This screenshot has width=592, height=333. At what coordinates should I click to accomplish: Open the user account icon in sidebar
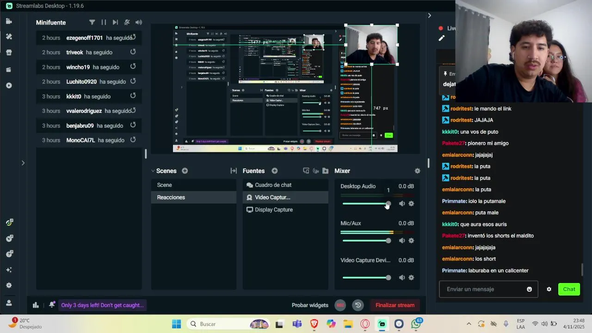click(x=9, y=303)
